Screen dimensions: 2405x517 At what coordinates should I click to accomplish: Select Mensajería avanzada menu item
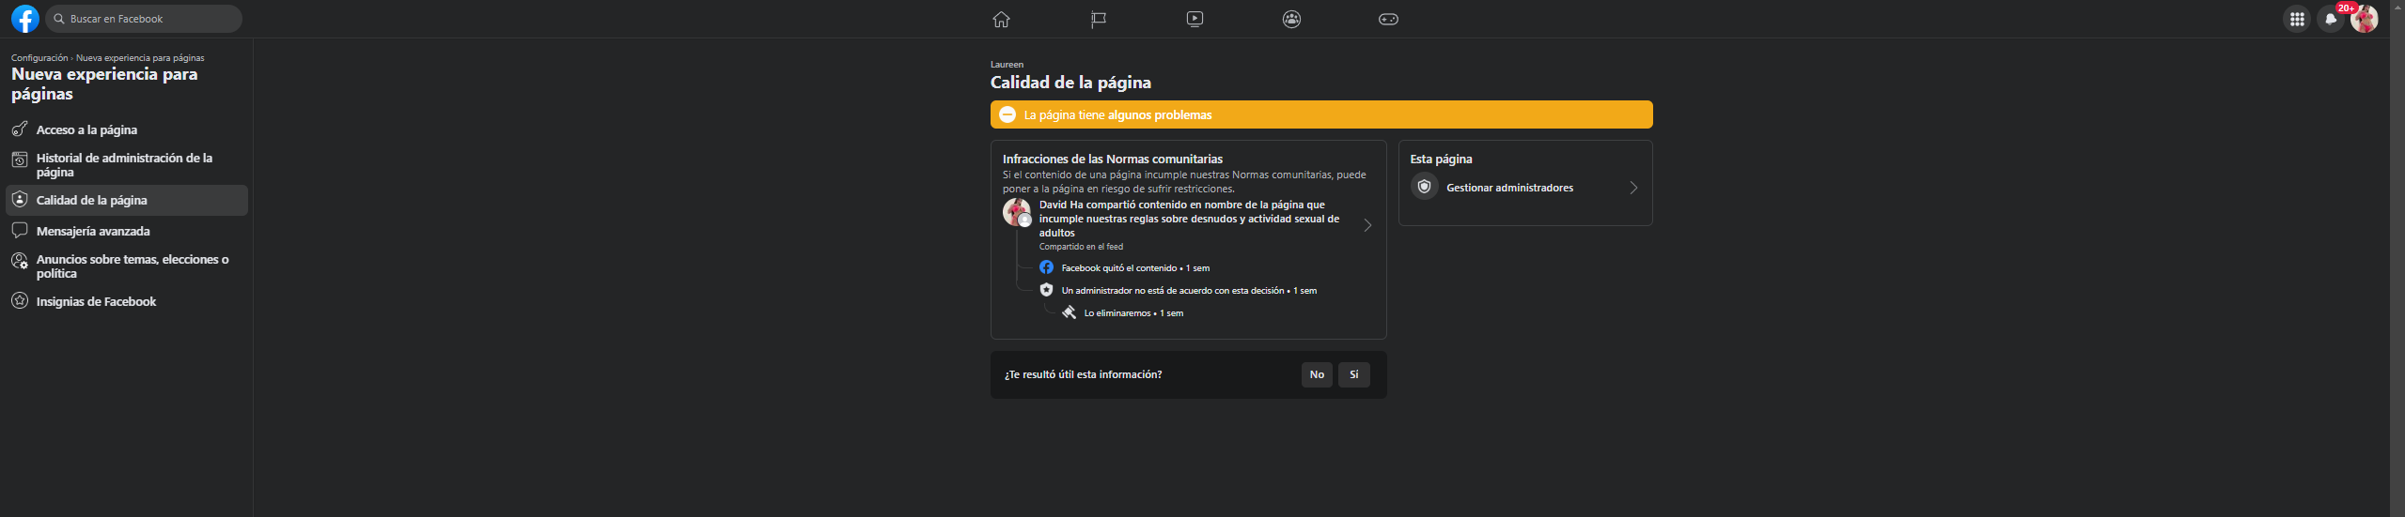127,231
